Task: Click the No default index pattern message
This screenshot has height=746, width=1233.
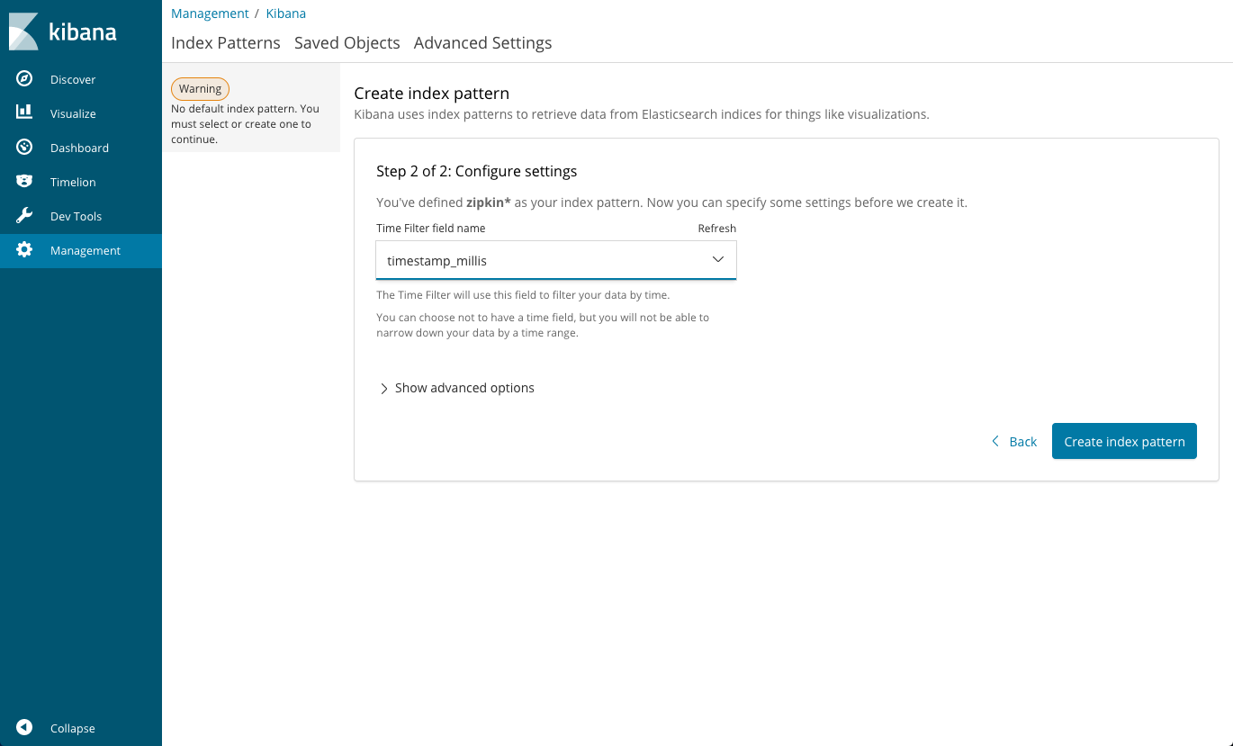Action: click(x=245, y=124)
